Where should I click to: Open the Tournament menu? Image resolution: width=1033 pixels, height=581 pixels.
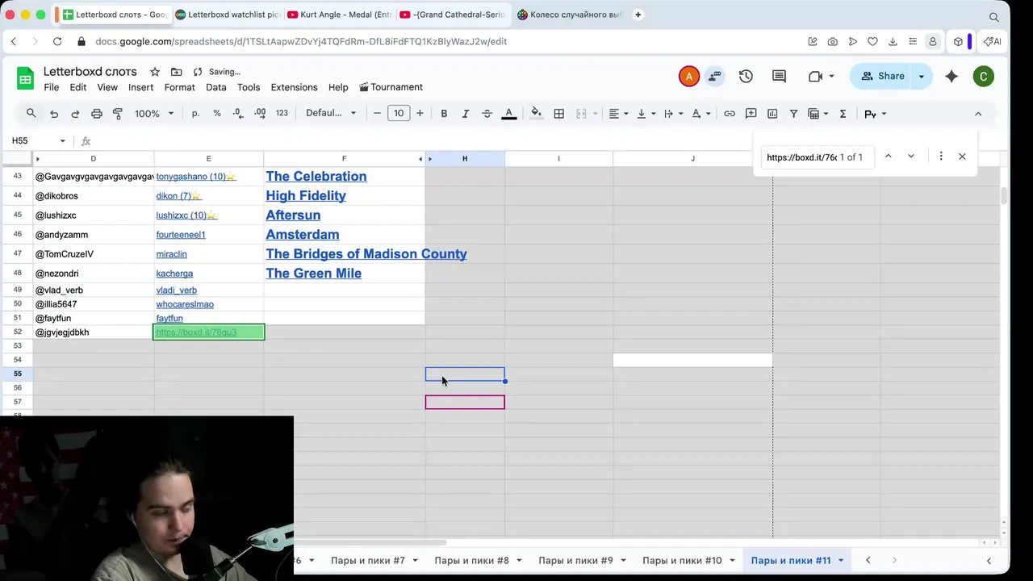[x=391, y=87]
